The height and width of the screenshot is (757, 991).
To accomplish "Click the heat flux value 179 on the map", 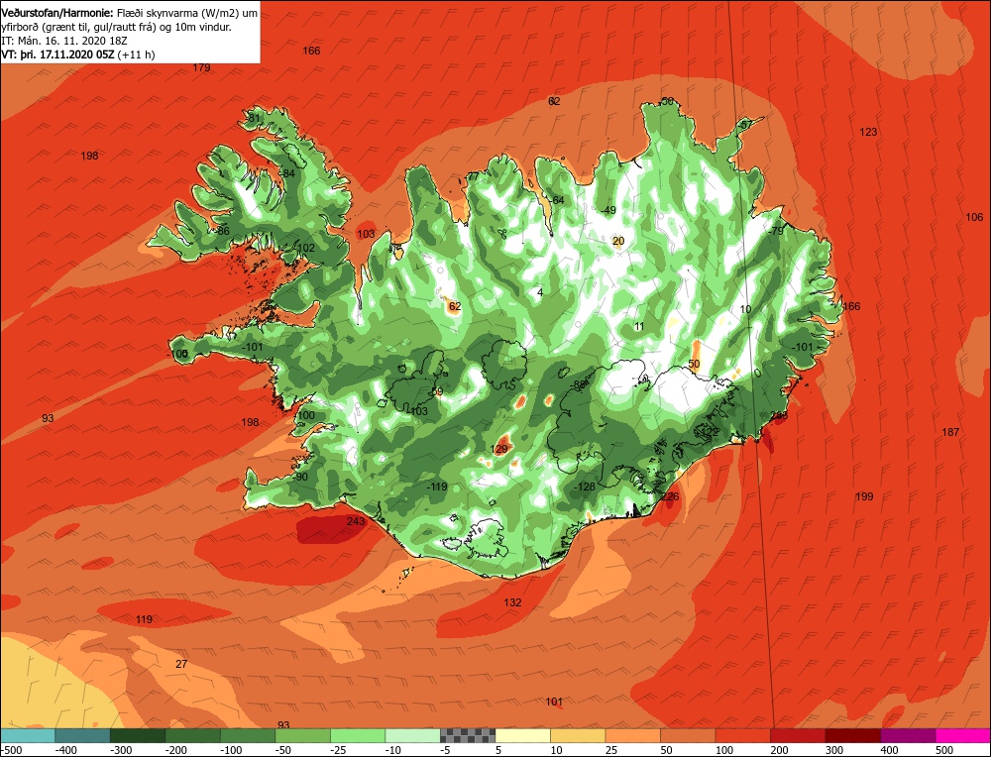I will click(x=201, y=67).
